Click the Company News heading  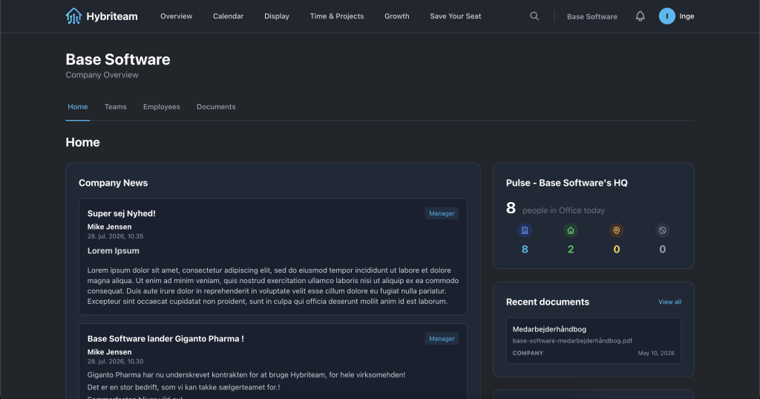[x=113, y=183]
